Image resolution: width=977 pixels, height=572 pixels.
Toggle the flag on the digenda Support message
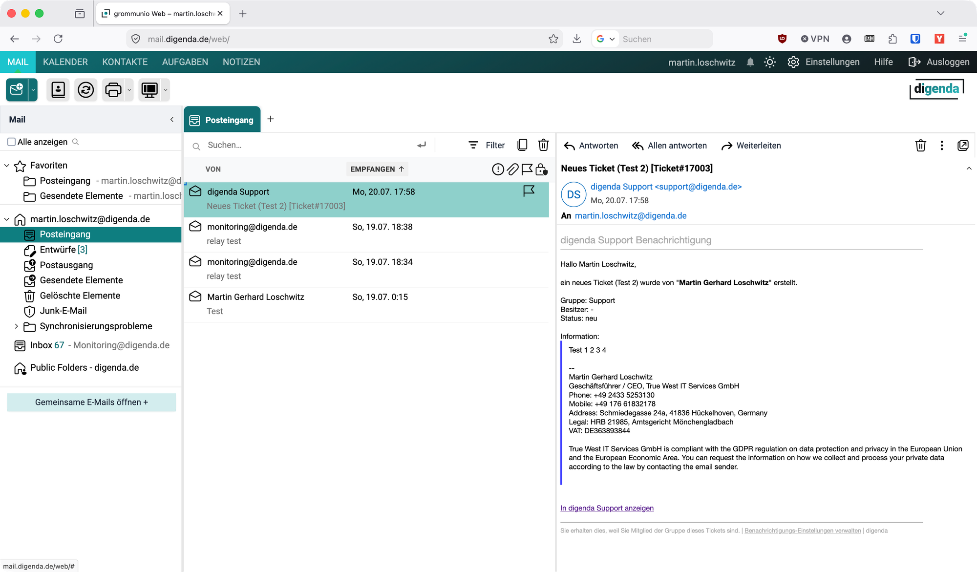(529, 191)
